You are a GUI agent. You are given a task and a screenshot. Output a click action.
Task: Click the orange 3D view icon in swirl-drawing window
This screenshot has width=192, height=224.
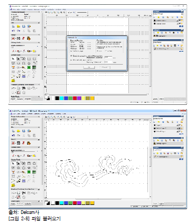(x=29, y=143)
